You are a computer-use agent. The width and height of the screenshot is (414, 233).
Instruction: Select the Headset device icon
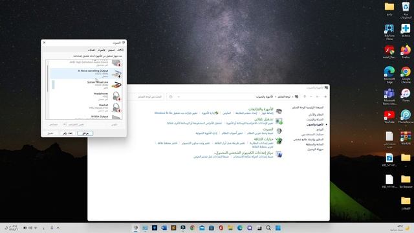coord(116,107)
